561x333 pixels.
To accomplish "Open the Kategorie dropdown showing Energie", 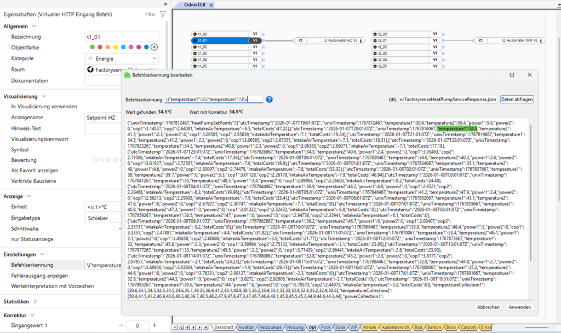I will coord(122,58).
